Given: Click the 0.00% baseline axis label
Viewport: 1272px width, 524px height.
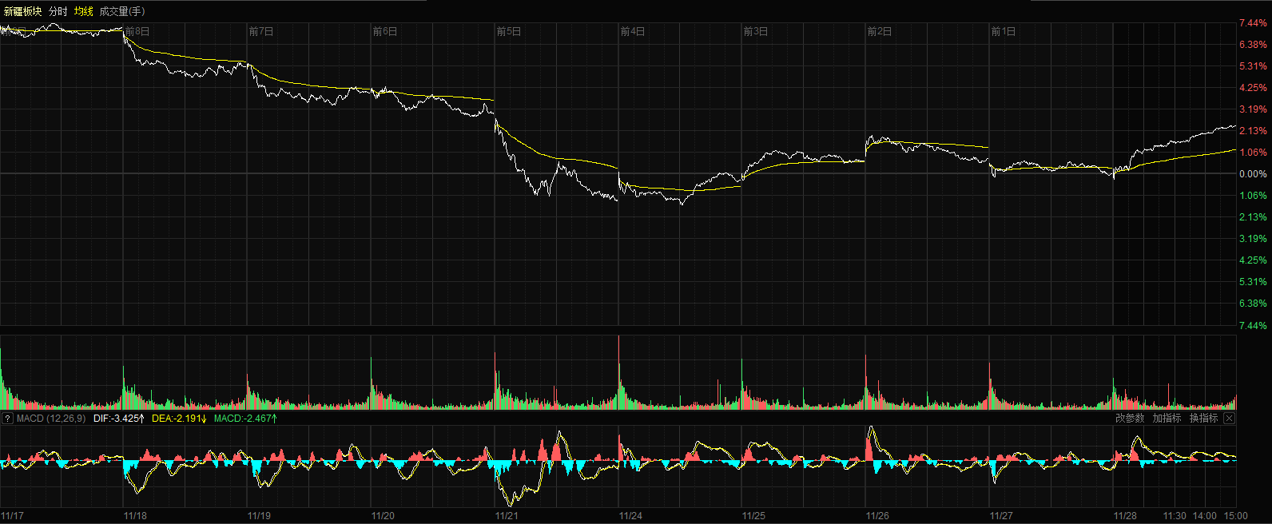Looking at the screenshot, I should (1253, 174).
